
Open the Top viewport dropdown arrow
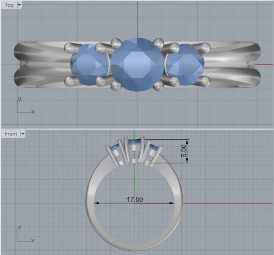pyautogui.click(x=19, y=5)
